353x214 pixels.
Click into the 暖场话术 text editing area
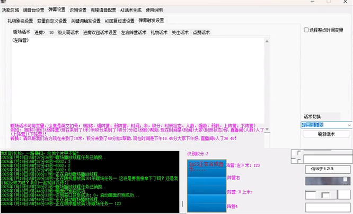[x=138, y=81]
